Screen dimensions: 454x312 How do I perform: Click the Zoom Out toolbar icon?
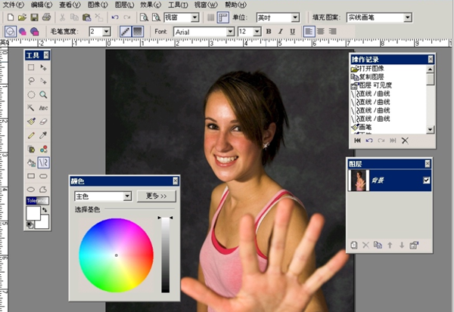click(x=144, y=17)
